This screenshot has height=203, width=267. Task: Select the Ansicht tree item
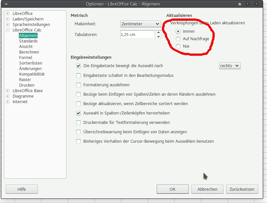tap(26, 47)
